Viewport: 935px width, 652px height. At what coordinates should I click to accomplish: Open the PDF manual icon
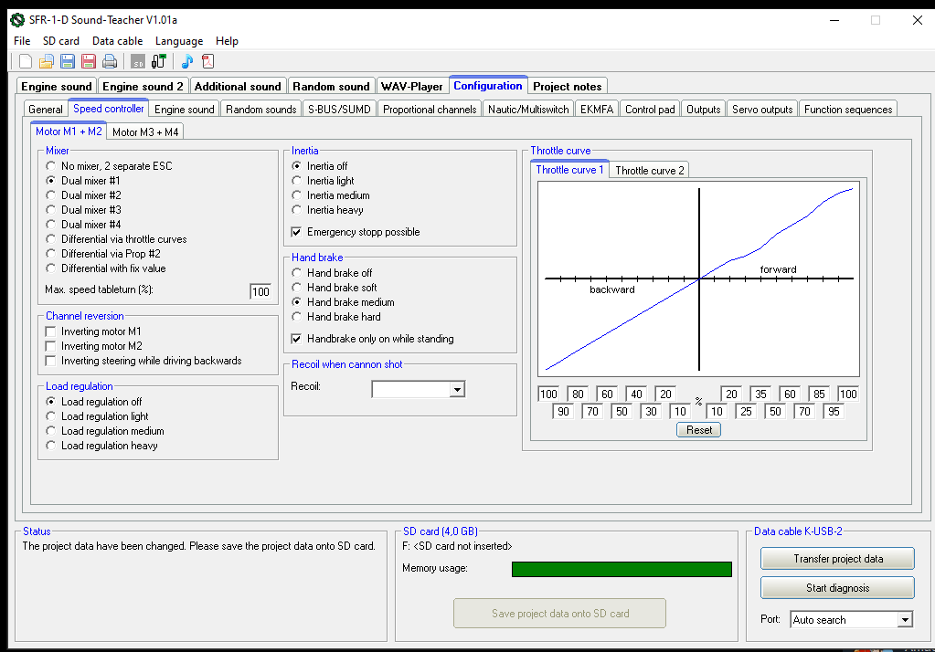207,61
